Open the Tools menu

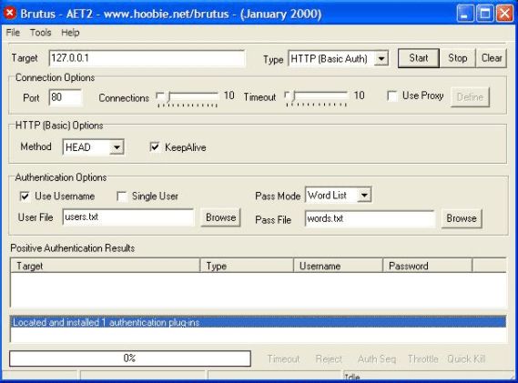(41, 33)
